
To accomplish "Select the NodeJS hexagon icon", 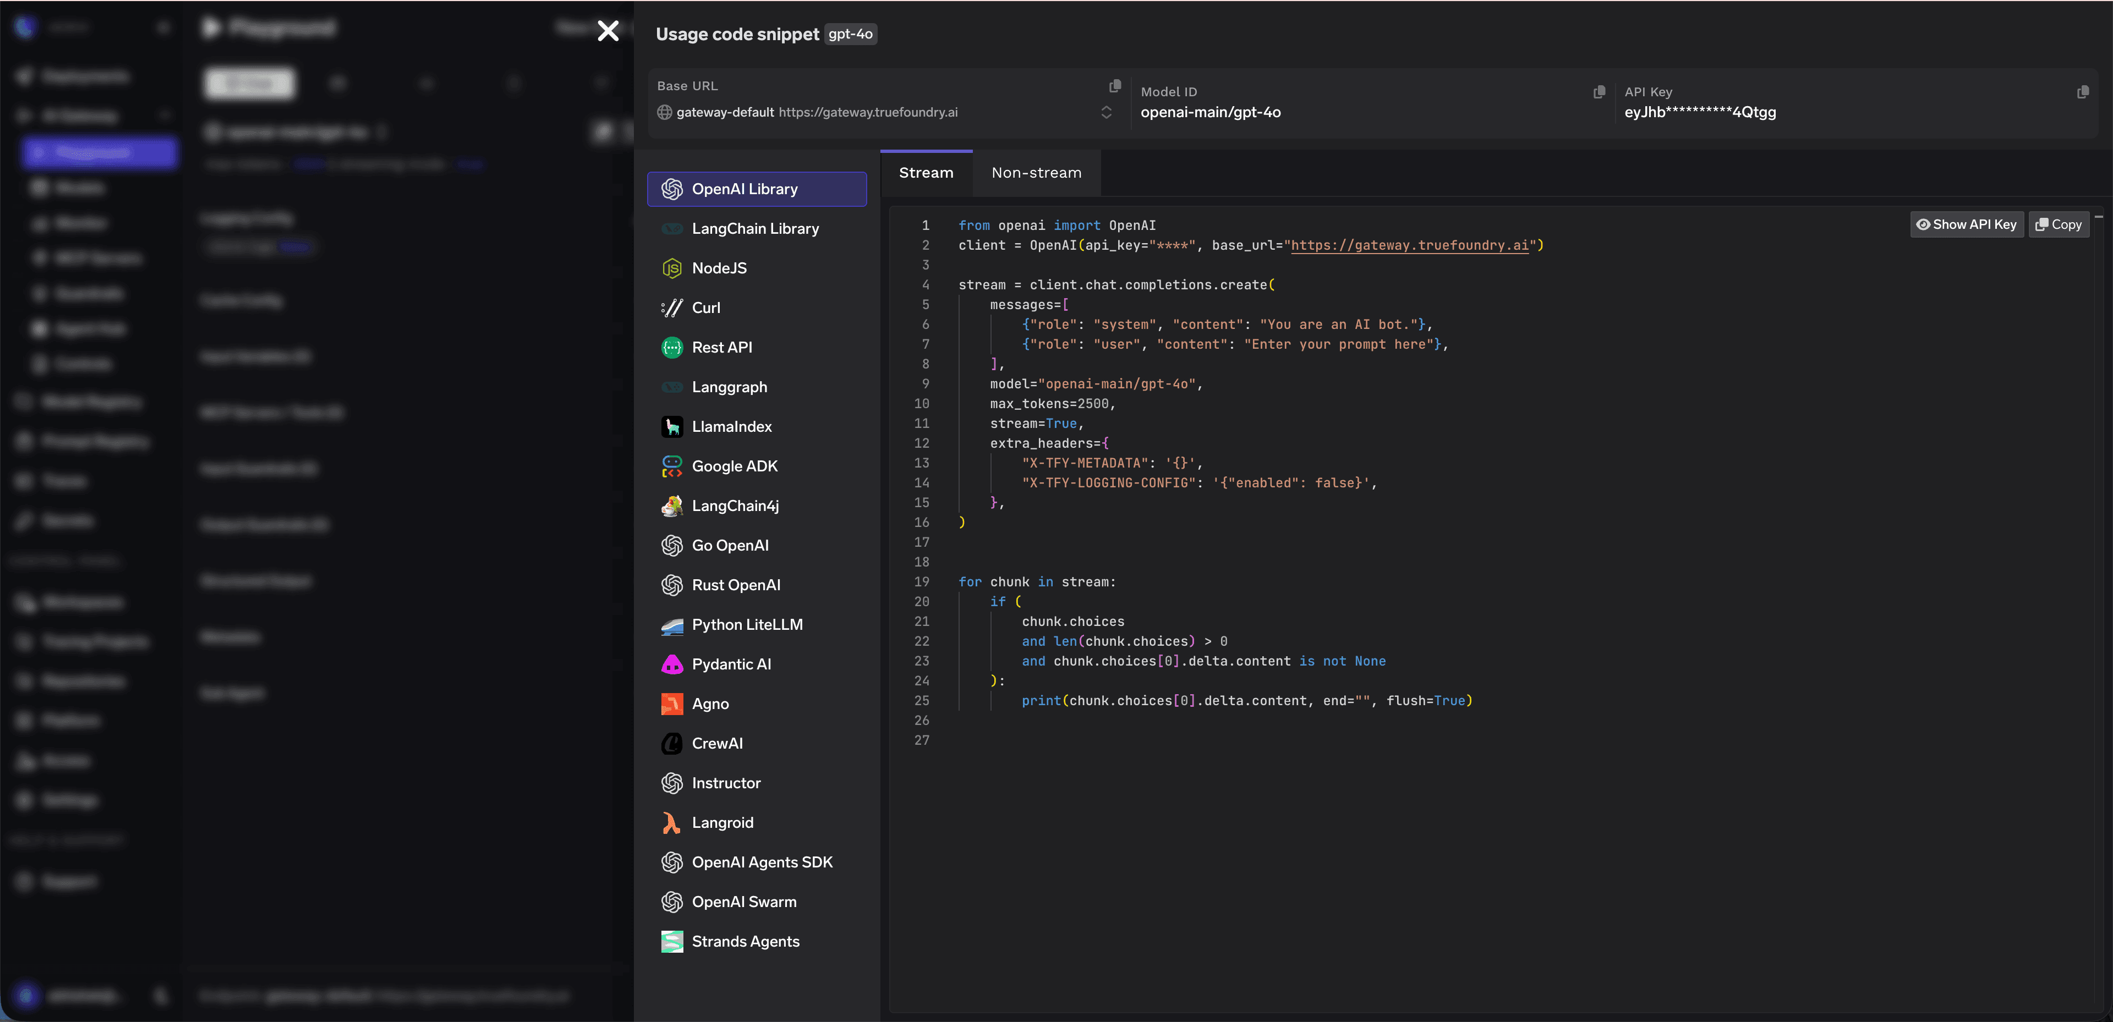I will [672, 268].
